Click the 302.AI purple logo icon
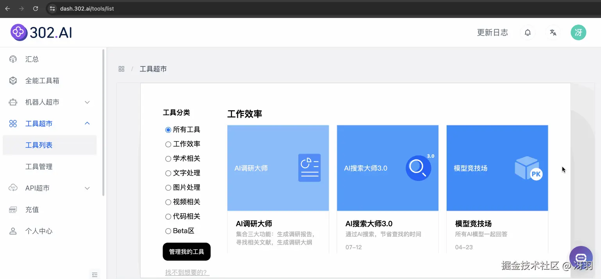601x279 pixels. 19,32
